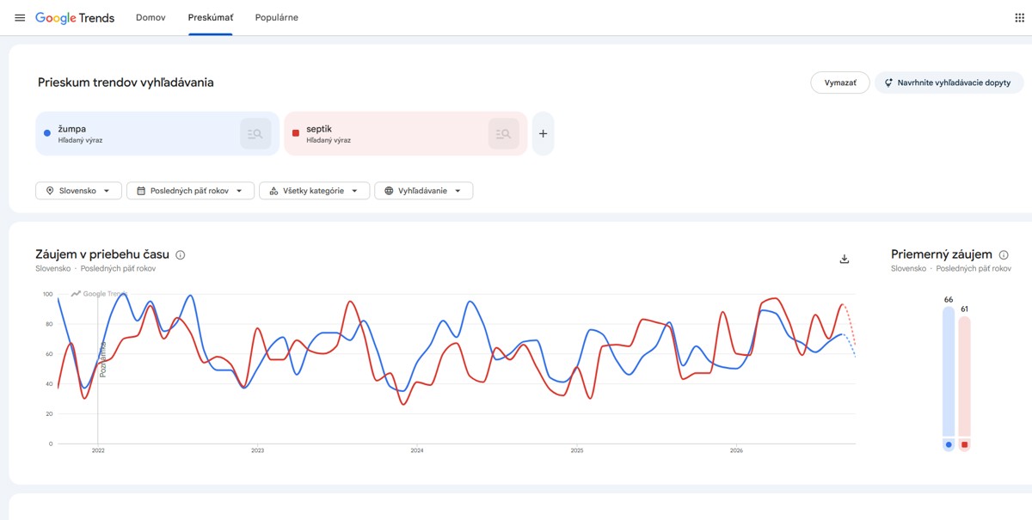This screenshot has height=520, width=1032.
Task: Click the blue žumpa average bar
Action: [949, 372]
